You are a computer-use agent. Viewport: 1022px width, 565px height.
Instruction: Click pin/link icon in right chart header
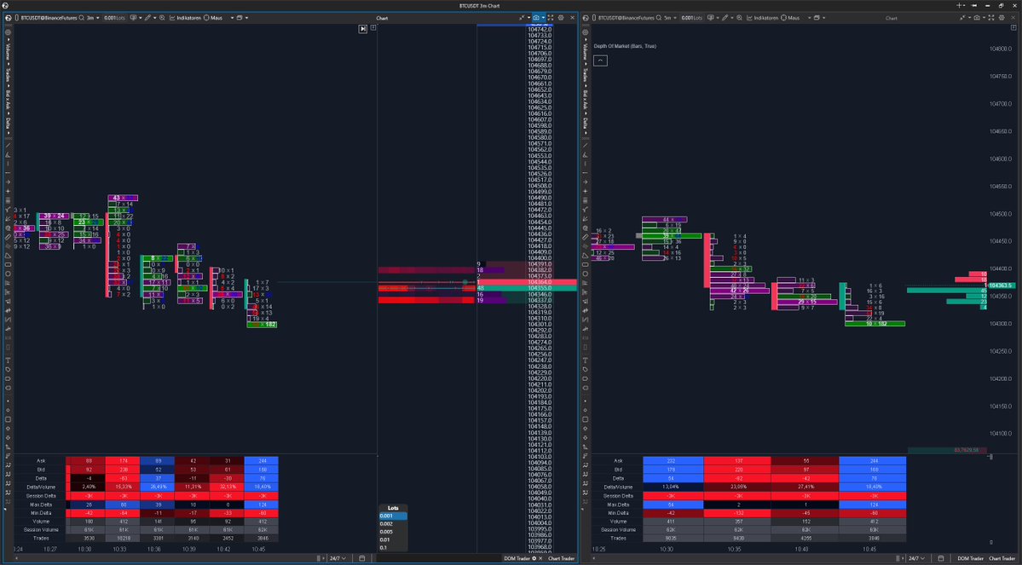(x=962, y=18)
